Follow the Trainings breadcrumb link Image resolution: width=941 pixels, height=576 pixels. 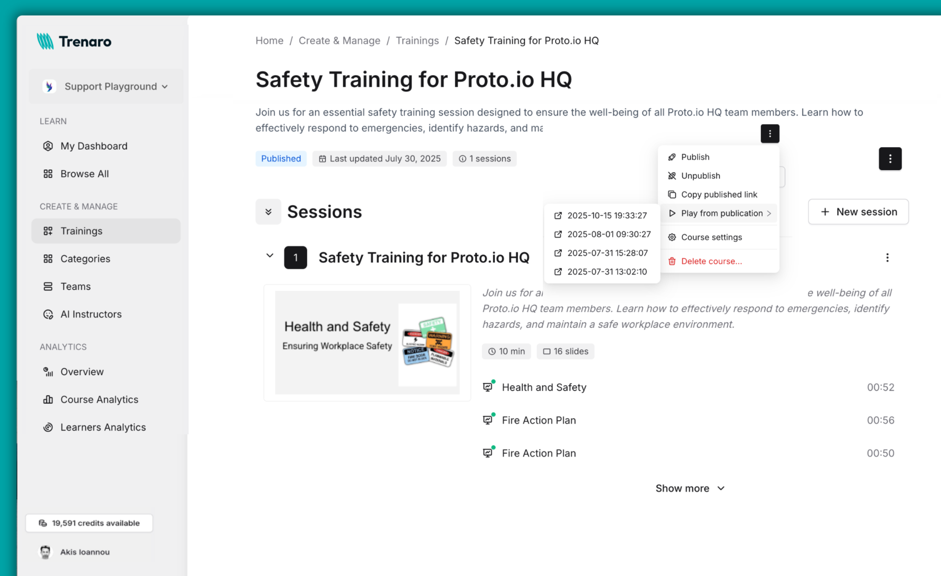[x=417, y=41]
